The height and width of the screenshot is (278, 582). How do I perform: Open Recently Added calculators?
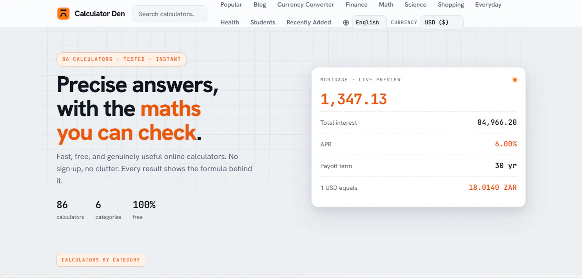pos(308,23)
